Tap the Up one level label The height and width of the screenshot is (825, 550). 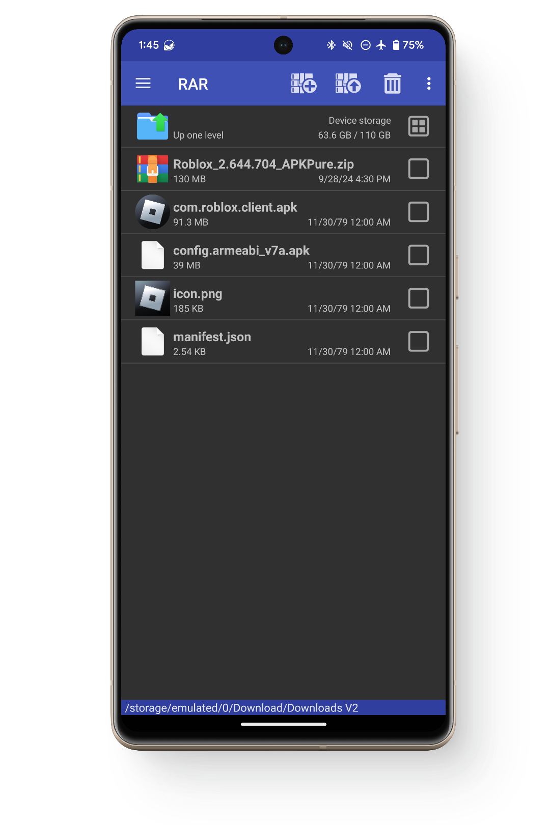pyautogui.click(x=198, y=135)
